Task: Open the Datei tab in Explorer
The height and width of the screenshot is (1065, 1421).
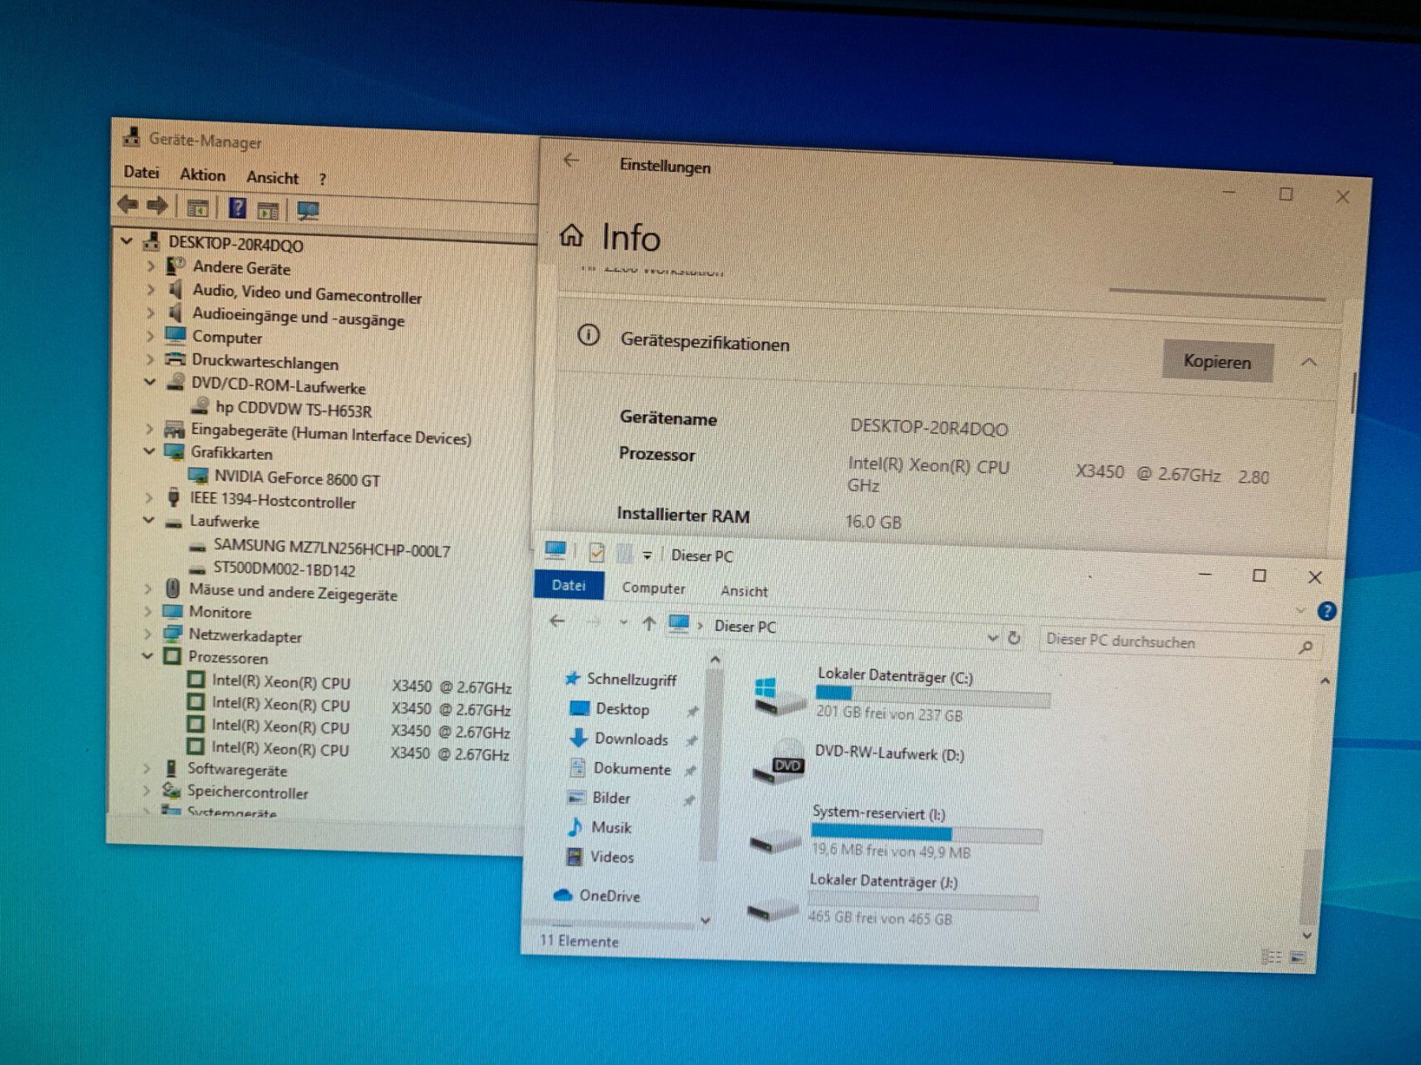Action: coord(568,585)
